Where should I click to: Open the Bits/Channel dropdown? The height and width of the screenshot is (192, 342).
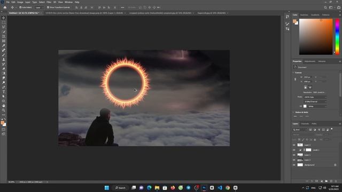point(315,102)
